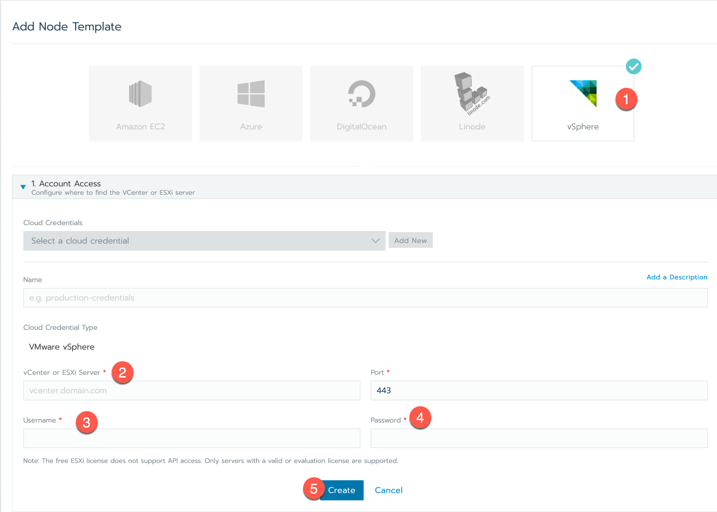Focus the Password input field
This screenshot has height=512, width=717.
tap(539, 438)
